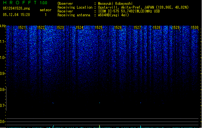The width and height of the screenshot is (202, 128).
Task: Click the A504HB(yagi 4el) antenna text
Action: [113, 15]
